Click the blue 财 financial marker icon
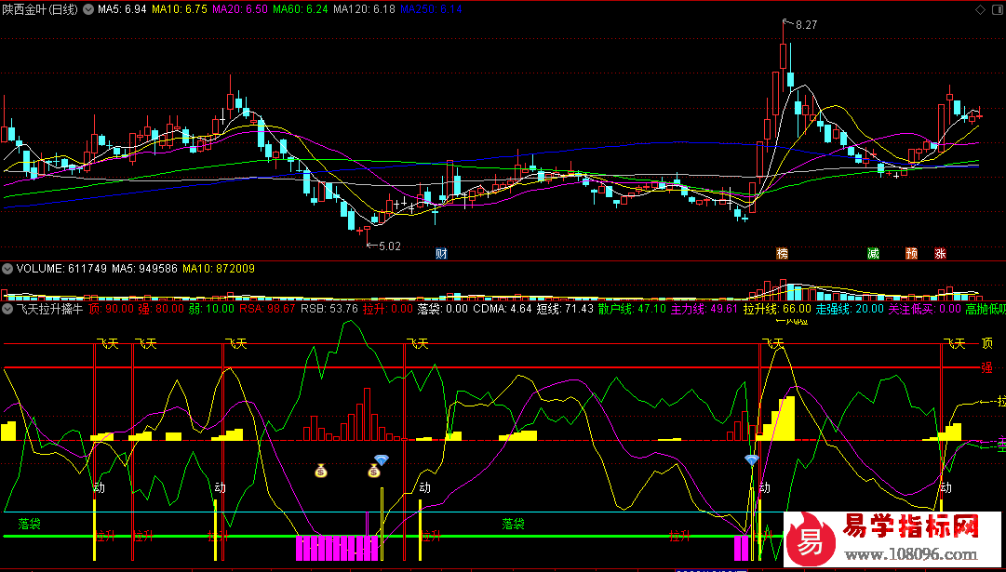Image resolution: width=1006 pixels, height=572 pixels. pyautogui.click(x=441, y=253)
